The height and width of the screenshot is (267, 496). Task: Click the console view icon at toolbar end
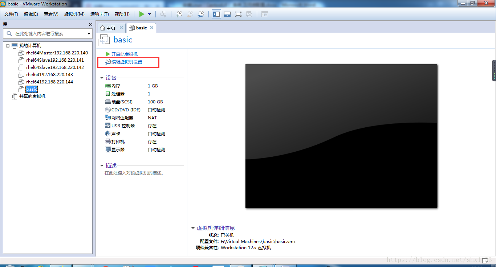265,14
